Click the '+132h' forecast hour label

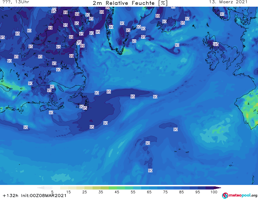pyautogui.click(x=11, y=195)
